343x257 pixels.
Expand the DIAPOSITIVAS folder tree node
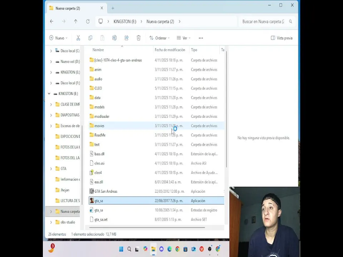point(51,115)
